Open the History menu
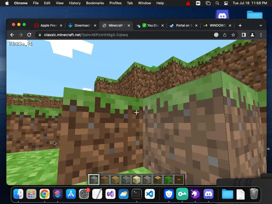272x204 pixels. point(75,3)
